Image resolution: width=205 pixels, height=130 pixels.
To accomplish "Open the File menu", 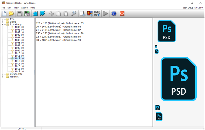I will point(3,8).
